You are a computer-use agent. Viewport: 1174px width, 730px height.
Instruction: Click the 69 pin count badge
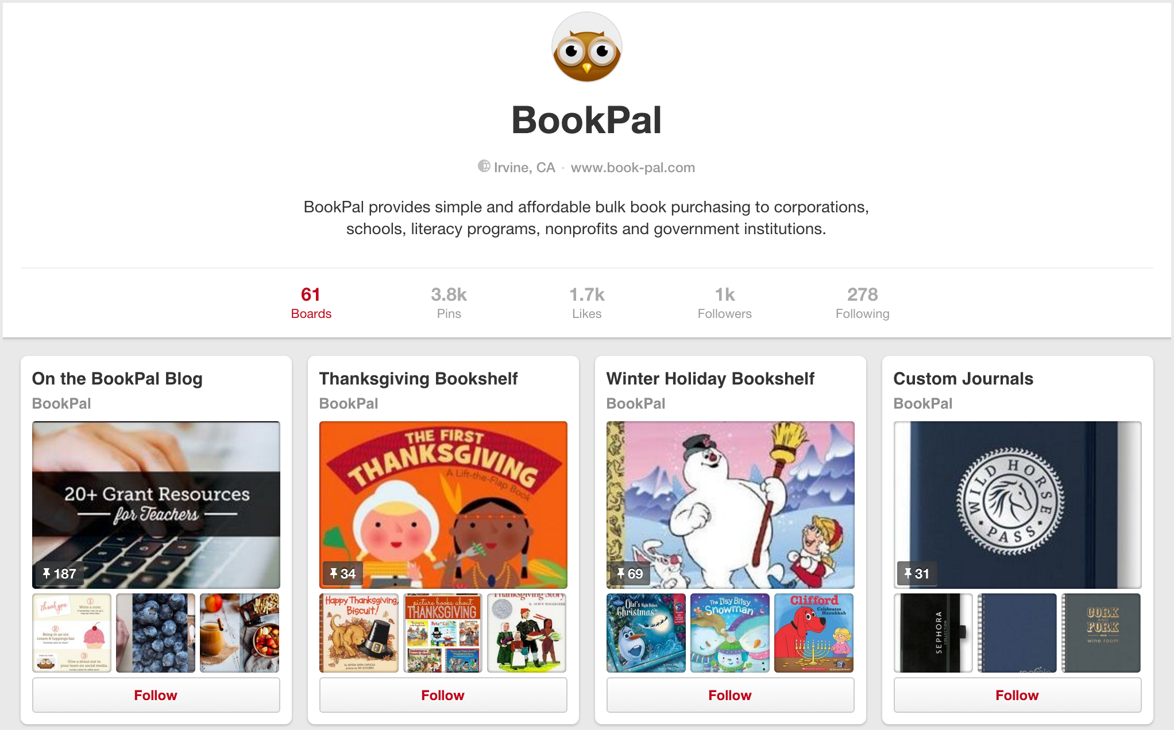tap(630, 573)
